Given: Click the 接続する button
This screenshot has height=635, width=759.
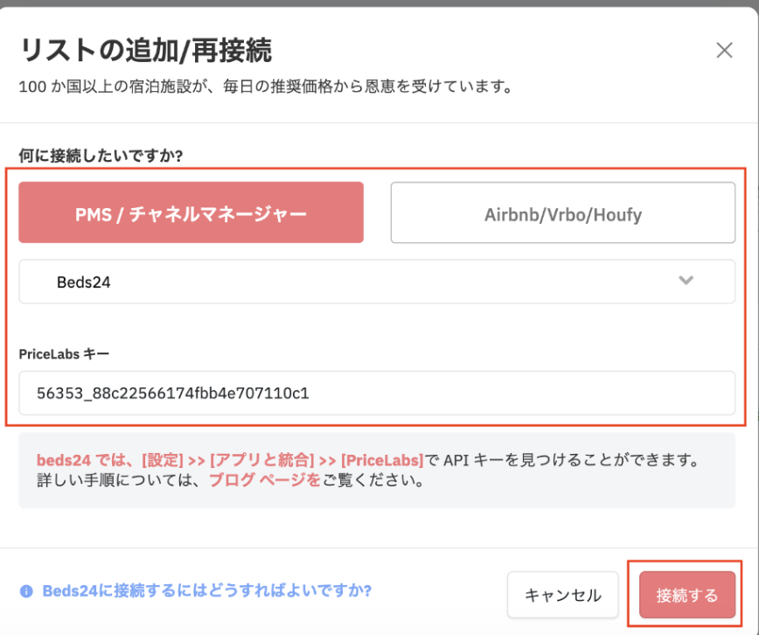Looking at the screenshot, I should (x=686, y=596).
